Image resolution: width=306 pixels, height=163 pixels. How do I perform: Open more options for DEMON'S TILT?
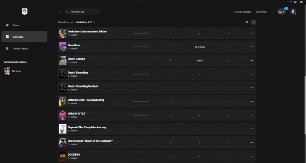pos(252,115)
